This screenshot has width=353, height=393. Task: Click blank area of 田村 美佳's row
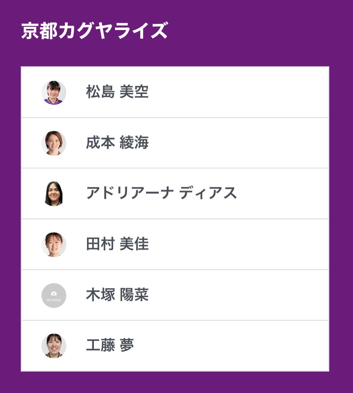pos(247,245)
